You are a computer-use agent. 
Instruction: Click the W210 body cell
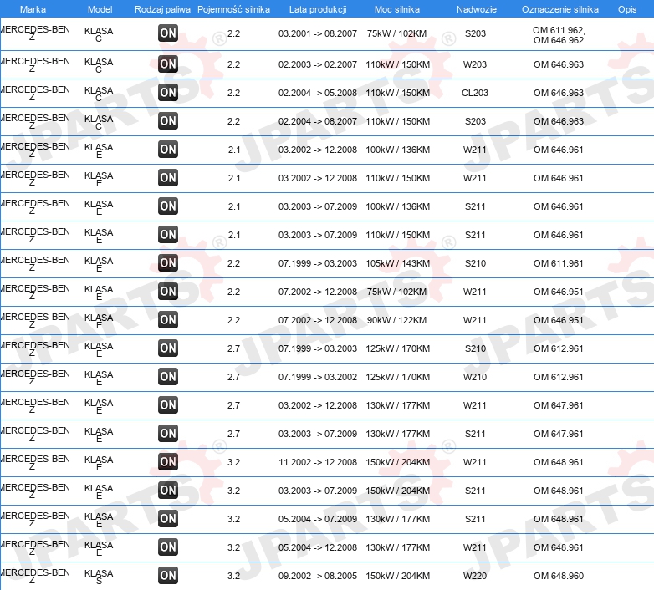pyautogui.click(x=475, y=377)
